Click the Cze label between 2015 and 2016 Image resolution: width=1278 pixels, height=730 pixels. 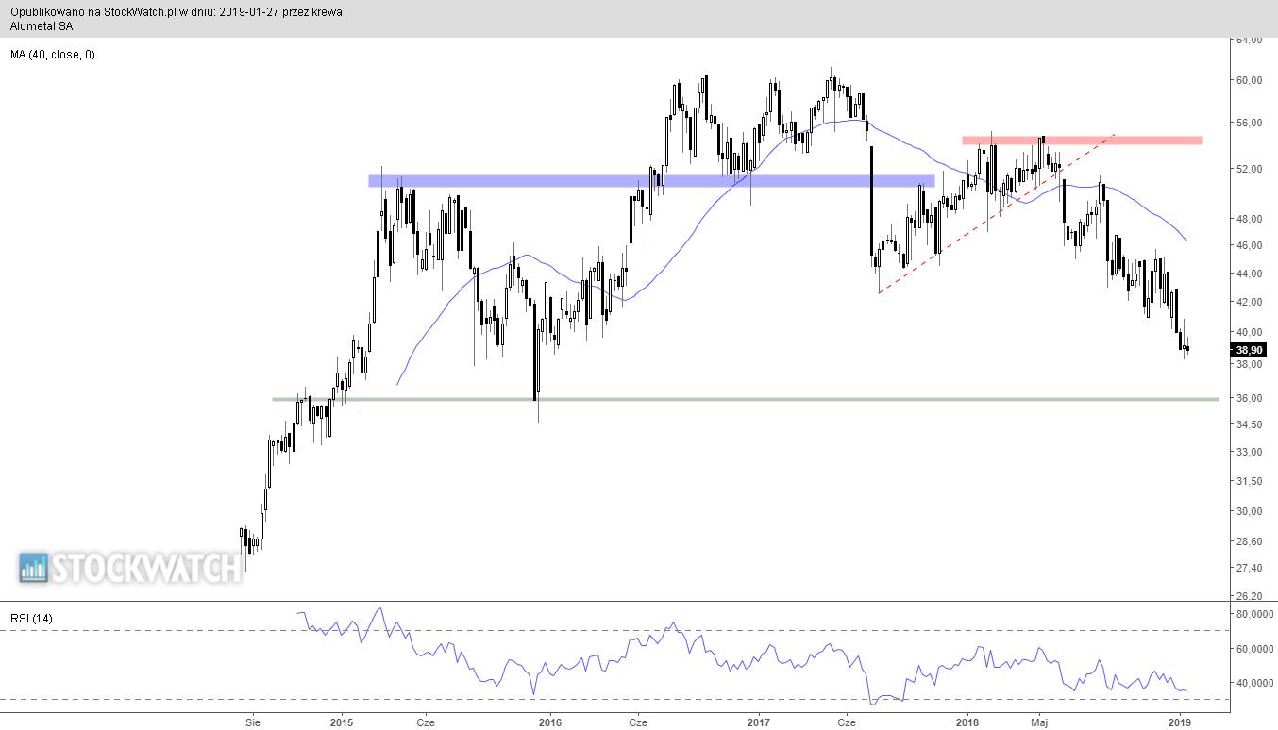[425, 722]
